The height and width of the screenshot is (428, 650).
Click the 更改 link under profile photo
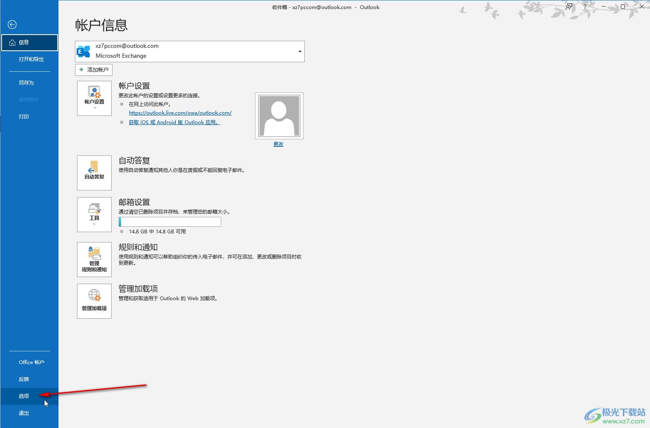(x=278, y=144)
